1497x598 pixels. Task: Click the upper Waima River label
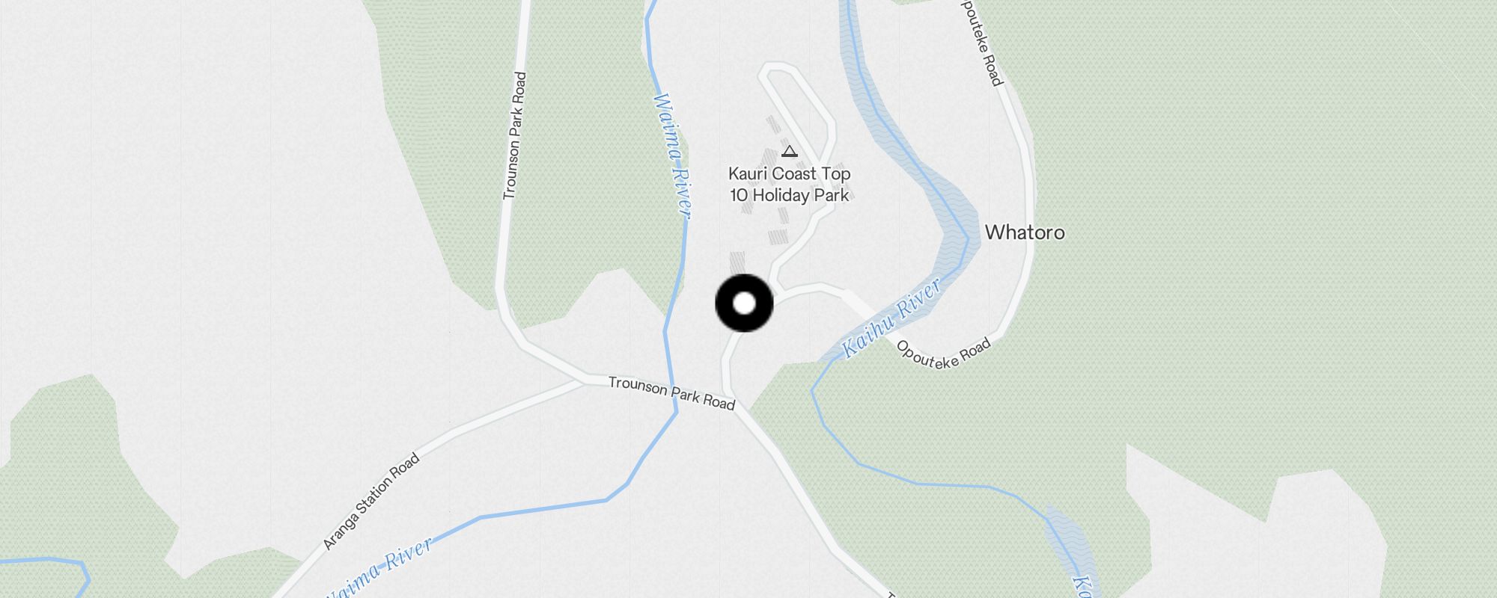pos(672,155)
